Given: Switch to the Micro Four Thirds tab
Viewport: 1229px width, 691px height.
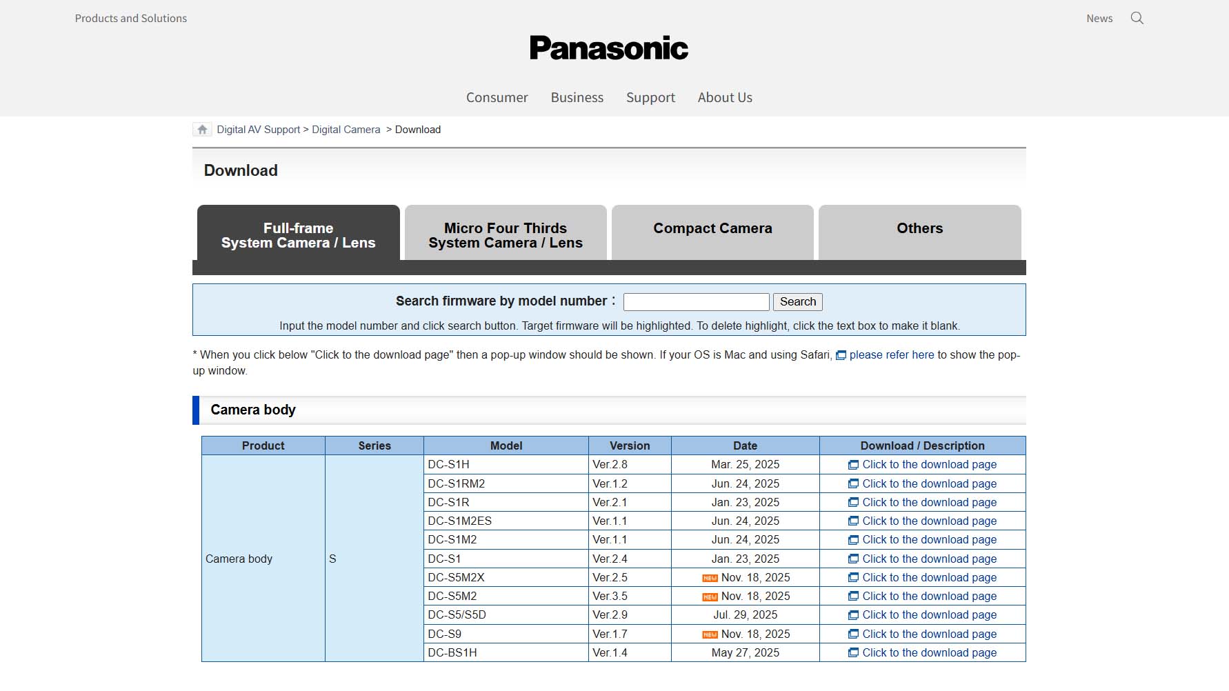Looking at the screenshot, I should coord(505,234).
